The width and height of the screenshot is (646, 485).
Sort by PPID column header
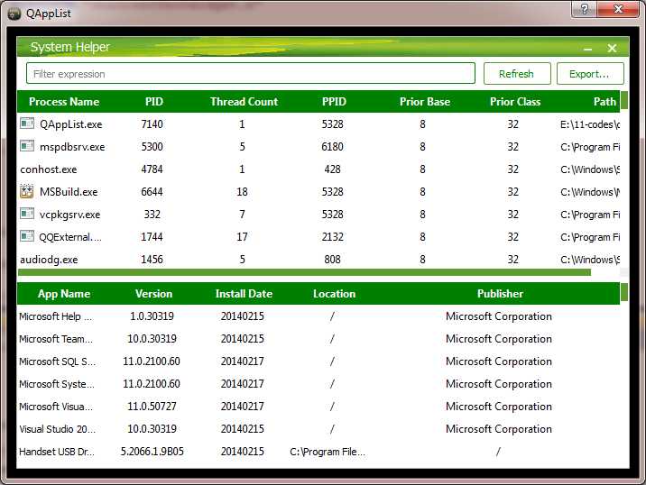334,102
